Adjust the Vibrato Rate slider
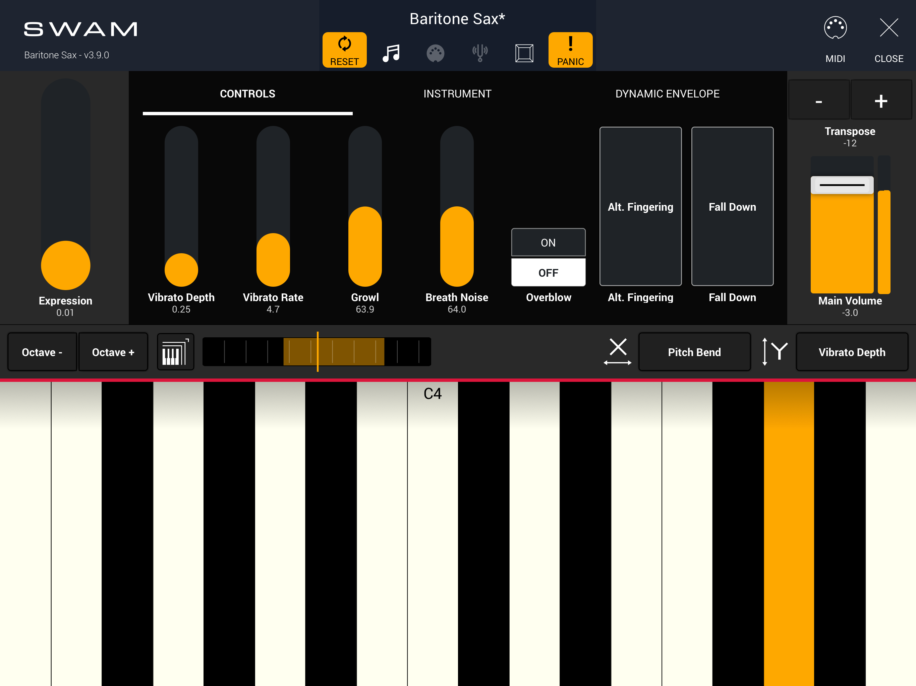916x686 pixels. coord(273,206)
